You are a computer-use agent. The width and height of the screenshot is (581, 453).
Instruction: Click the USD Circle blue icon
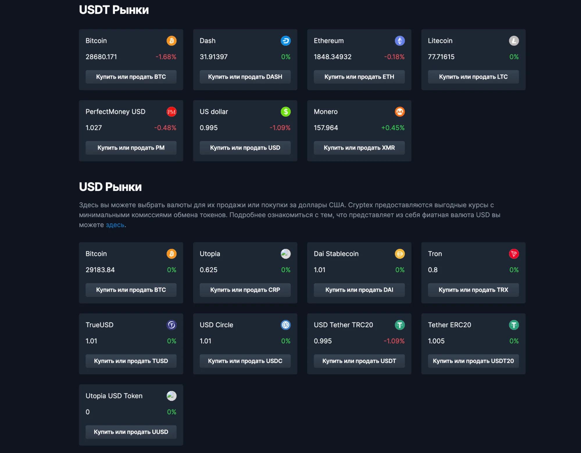(x=286, y=325)
